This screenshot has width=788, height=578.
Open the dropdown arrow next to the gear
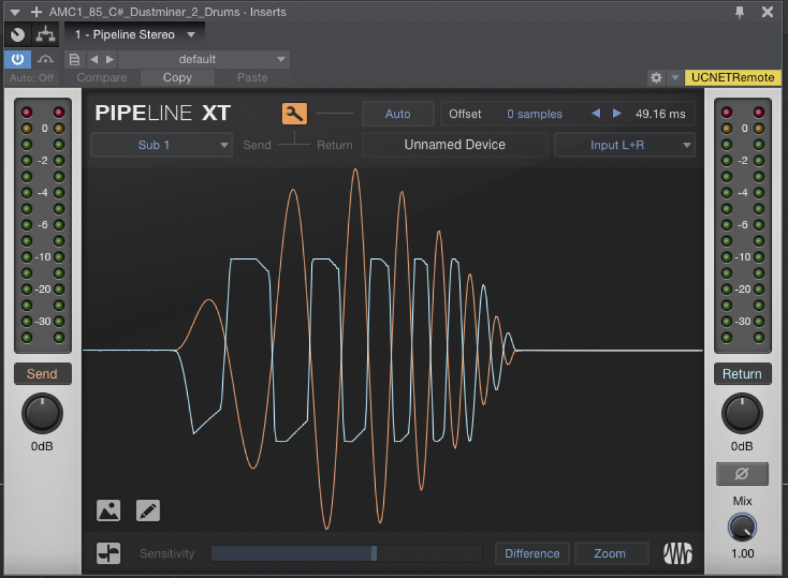(675, 77)
